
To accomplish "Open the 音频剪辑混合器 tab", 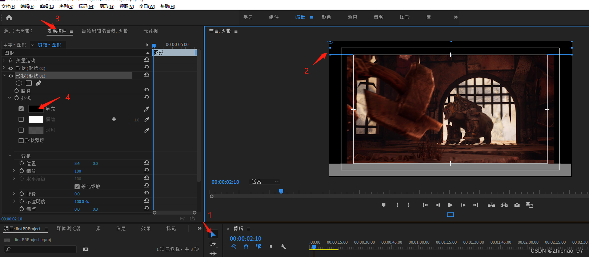I will tap(105, 31).
